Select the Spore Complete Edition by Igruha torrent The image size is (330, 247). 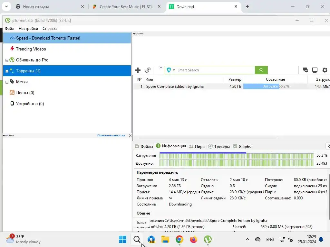pos(175,86)
